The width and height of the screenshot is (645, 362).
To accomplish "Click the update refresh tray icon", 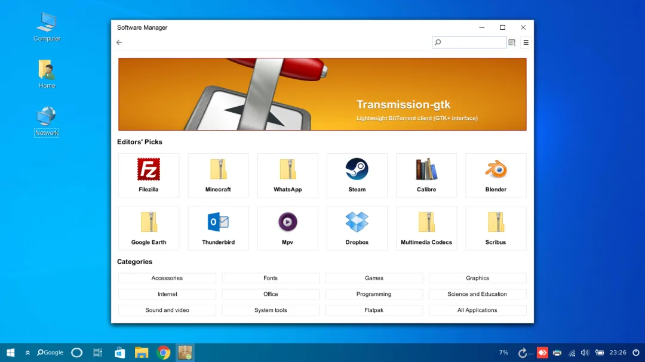I will (x=523, y=352).
